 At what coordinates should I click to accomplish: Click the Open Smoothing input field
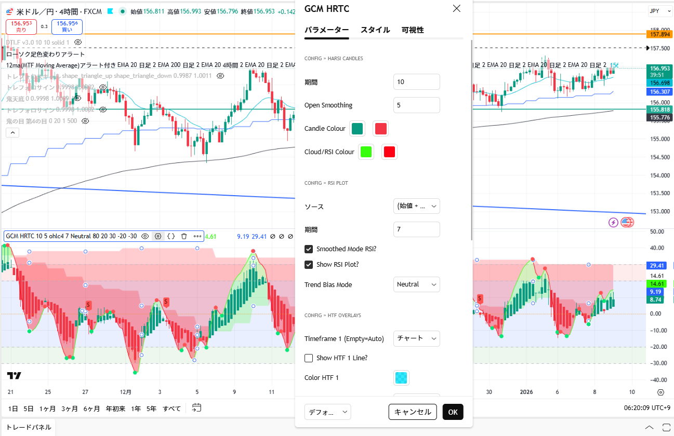(x=416, y=105)
